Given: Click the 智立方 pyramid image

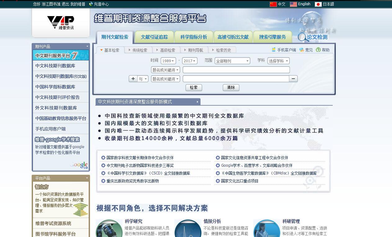Looking at the screenshot, I should coord(81,209).
